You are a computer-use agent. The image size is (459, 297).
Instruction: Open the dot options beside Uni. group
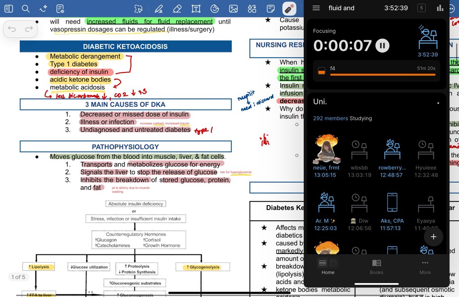point(438,103)
